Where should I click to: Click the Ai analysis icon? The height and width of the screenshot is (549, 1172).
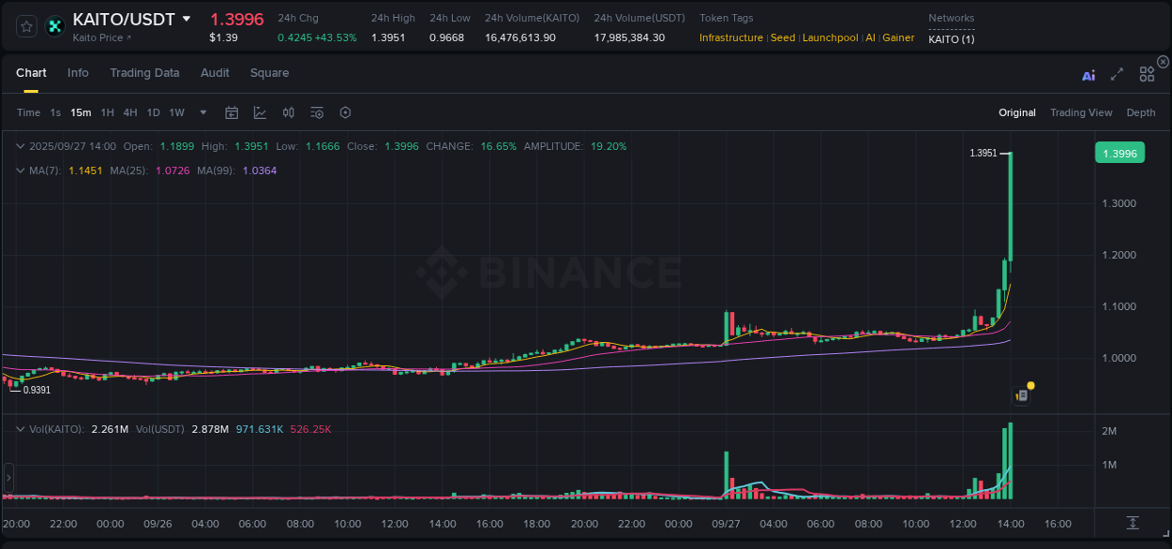pyautogui.click(x=1089, y=76)
